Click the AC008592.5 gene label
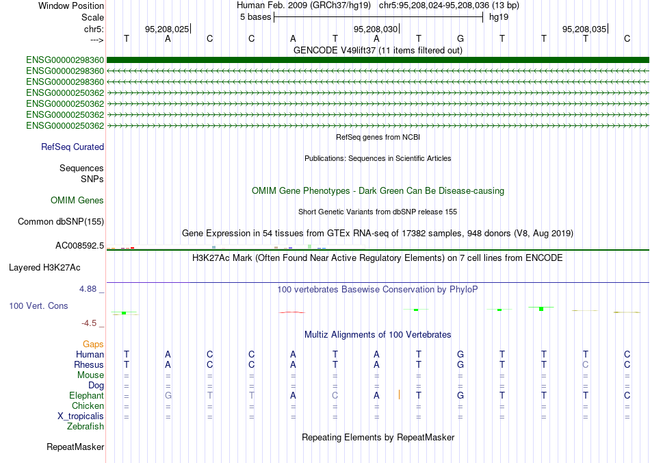The height and width of the screenshot is (463, 650). tap(79, 246)
